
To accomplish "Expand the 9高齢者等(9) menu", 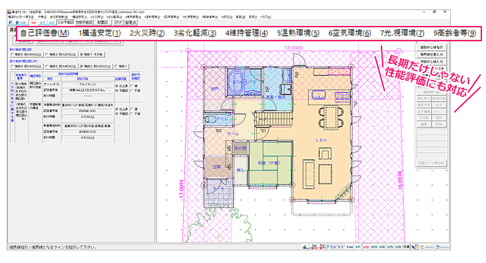I will [455, 33].
